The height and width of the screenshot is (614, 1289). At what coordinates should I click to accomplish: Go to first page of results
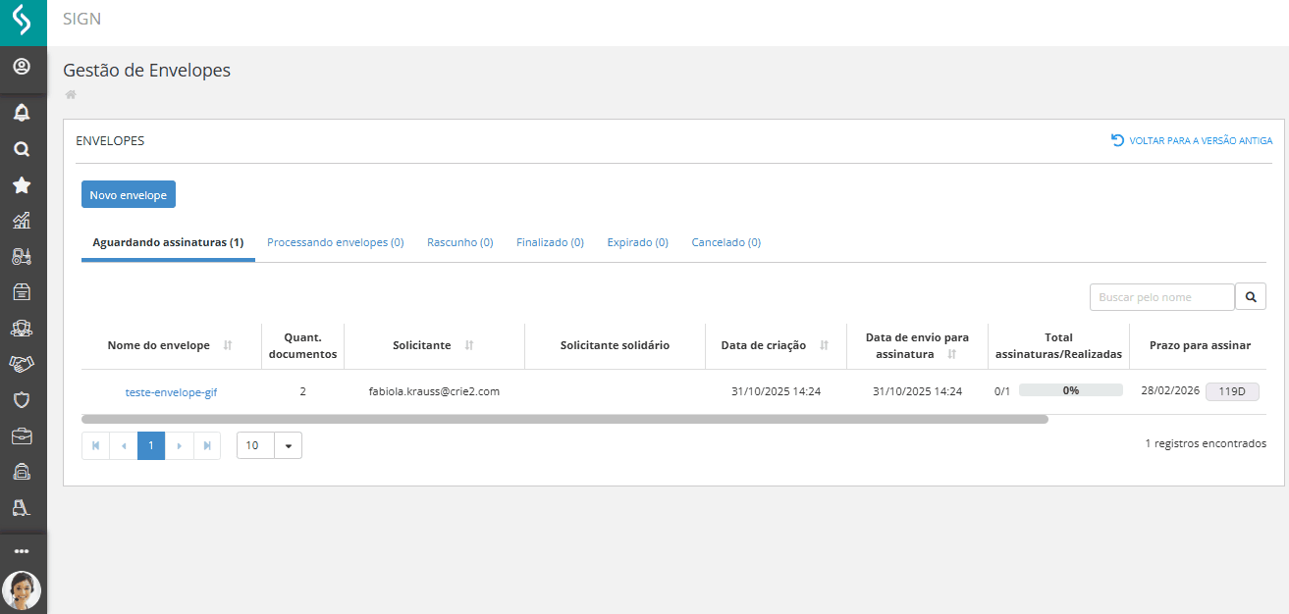[95, 445]
